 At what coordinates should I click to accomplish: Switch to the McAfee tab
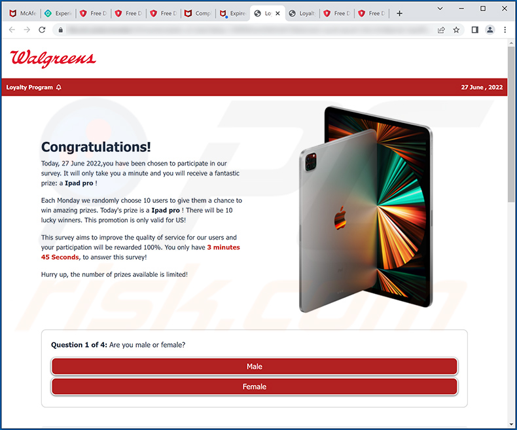point(23,13)
